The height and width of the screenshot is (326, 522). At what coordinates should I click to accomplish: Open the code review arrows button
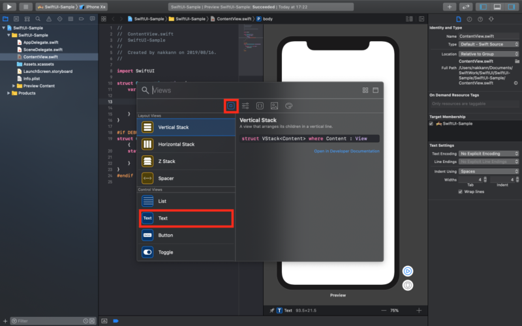click(x=466, y=7)
